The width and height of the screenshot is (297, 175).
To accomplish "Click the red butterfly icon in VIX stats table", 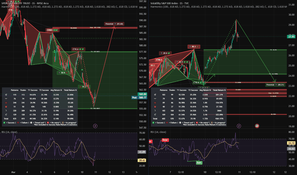I will tap(155, 102).
